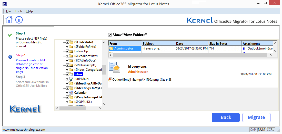This screenshot has width=282, height=134.
Task: Click the 'hi every one,' subject cell
Action: point(158,48)
